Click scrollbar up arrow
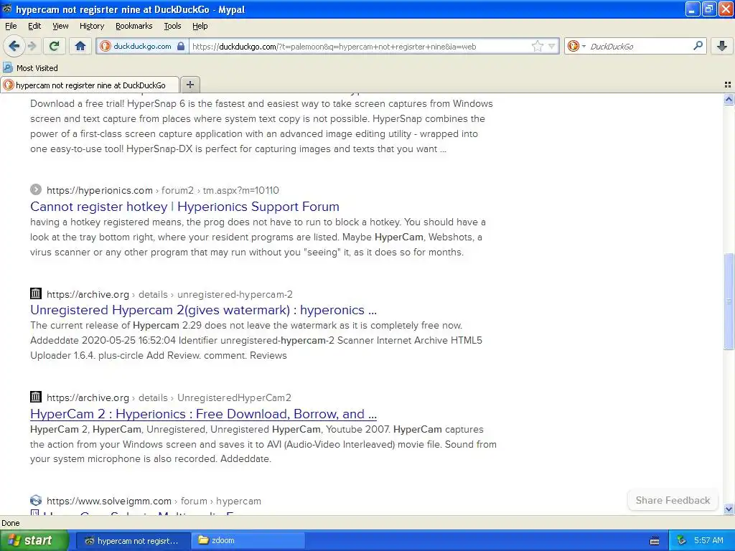The image size is (735, 551). point(729,99)
